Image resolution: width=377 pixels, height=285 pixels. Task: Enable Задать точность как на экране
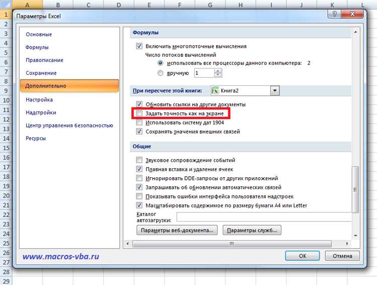coord(139,113)
